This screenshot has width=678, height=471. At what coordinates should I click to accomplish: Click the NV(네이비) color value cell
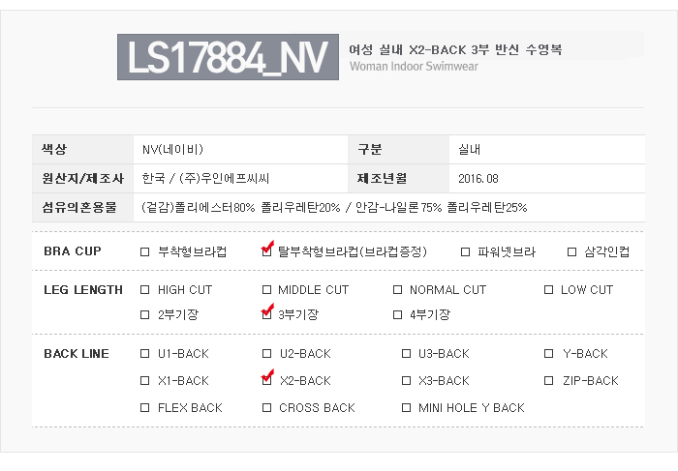172,149
